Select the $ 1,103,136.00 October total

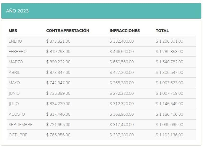169,135
